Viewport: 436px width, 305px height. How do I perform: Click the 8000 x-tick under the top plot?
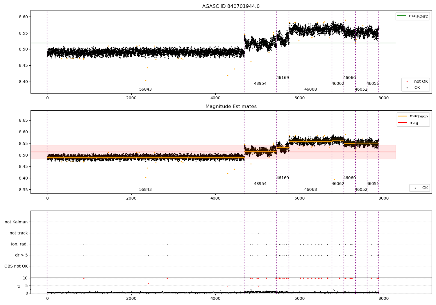384,98
